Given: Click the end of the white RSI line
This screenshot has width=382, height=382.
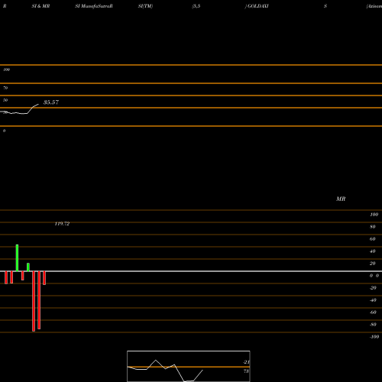Looking at the screenshot, I should point(38,104).
